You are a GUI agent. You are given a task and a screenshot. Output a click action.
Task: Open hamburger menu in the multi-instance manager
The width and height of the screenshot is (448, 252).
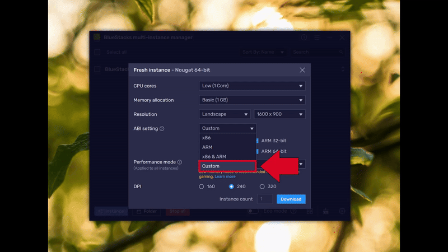(x=317, y=38)
